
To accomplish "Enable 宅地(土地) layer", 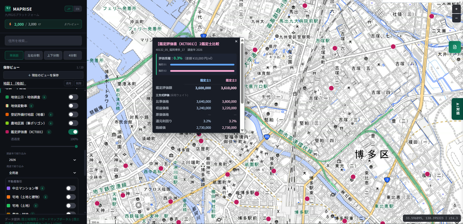I will pos(71,206).
